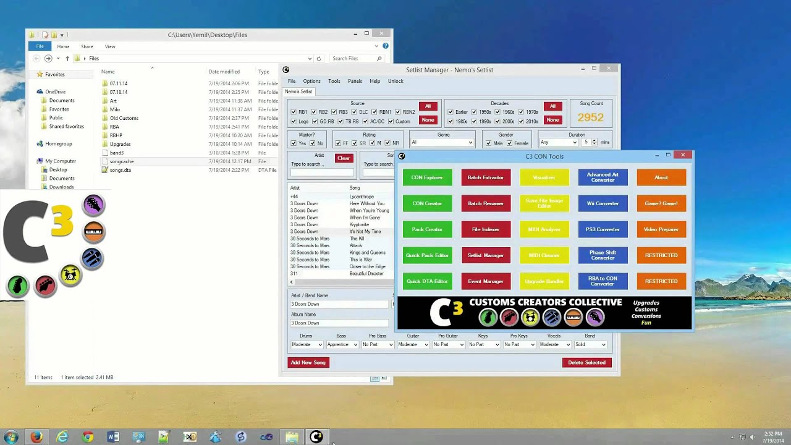791x445 pixels.
Task: Toggle the Custom source checkbox
Action: coord(391,121)
